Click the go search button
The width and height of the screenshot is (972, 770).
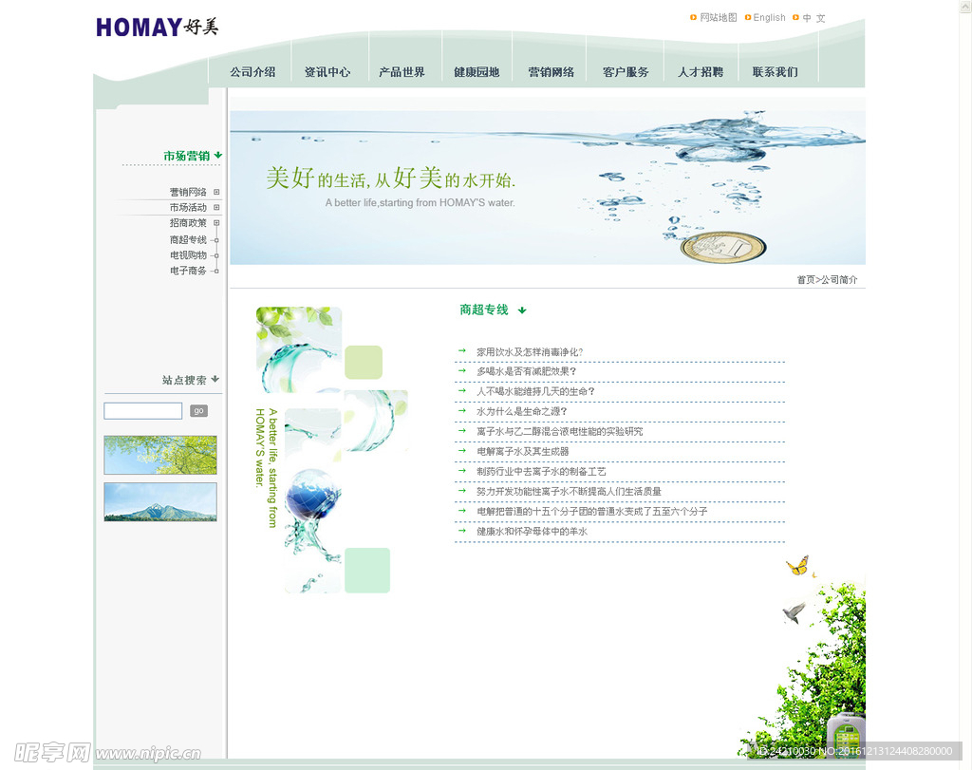(x=199, y=411)
